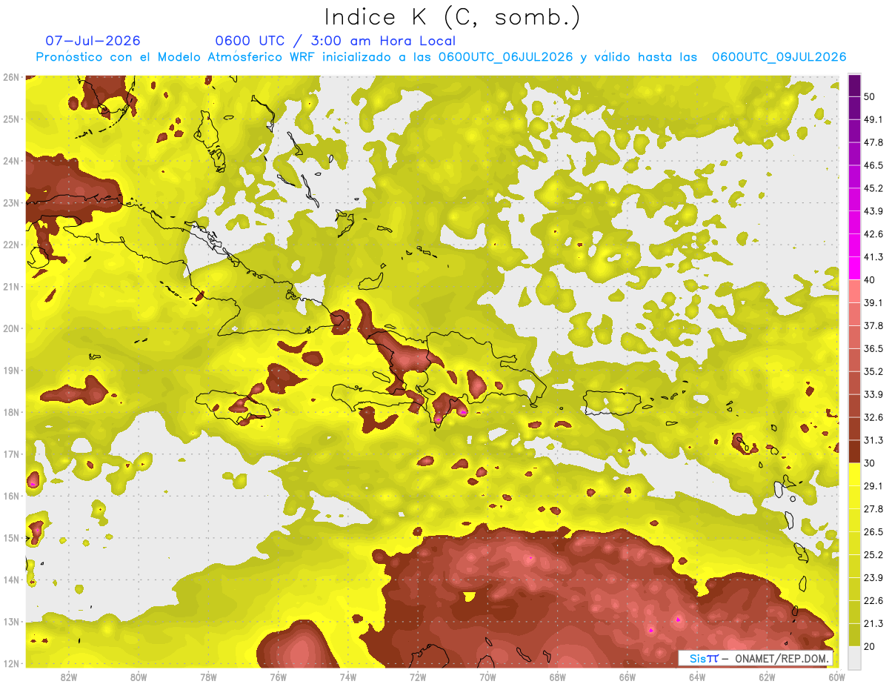Click the 'Indice K (C, somb.)' chart title
The image size is (889, 687).
point(452,17)
